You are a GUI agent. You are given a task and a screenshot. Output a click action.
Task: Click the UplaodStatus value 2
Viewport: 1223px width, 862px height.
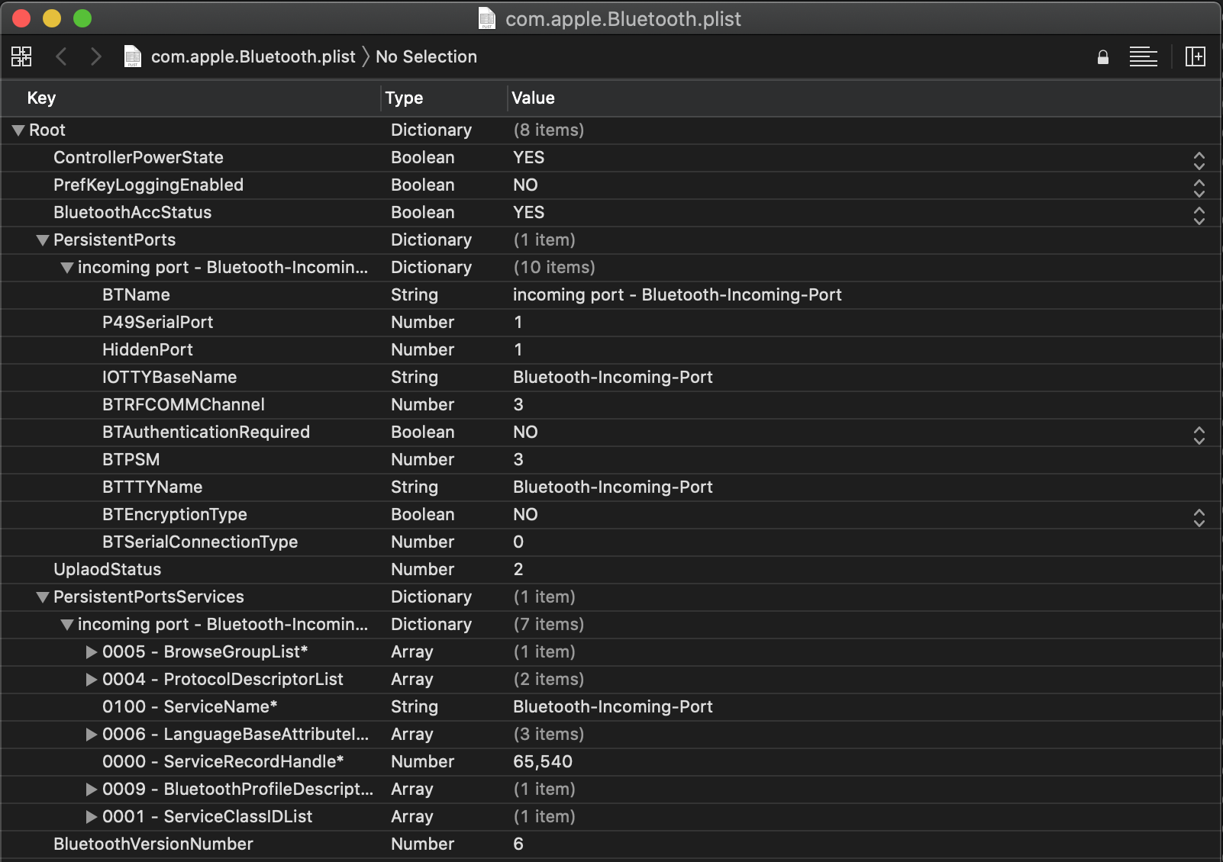click(x=518, y=569)
